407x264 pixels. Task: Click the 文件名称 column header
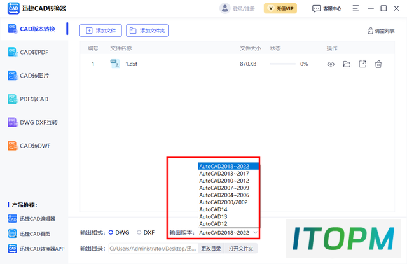(x=121, y=48)
